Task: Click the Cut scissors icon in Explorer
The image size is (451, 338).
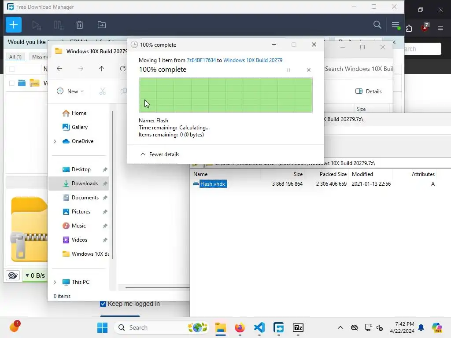Action: (102, 92)
